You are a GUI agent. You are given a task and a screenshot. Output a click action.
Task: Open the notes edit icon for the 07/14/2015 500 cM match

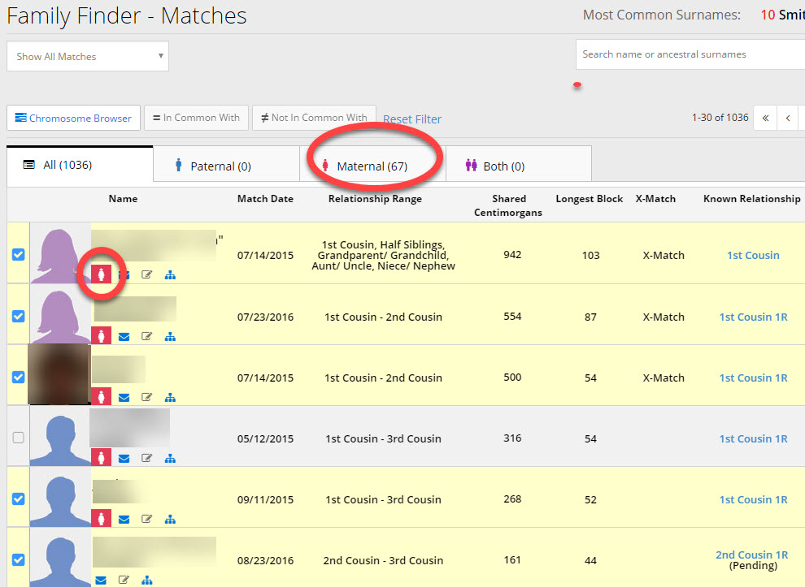[147, 397]
